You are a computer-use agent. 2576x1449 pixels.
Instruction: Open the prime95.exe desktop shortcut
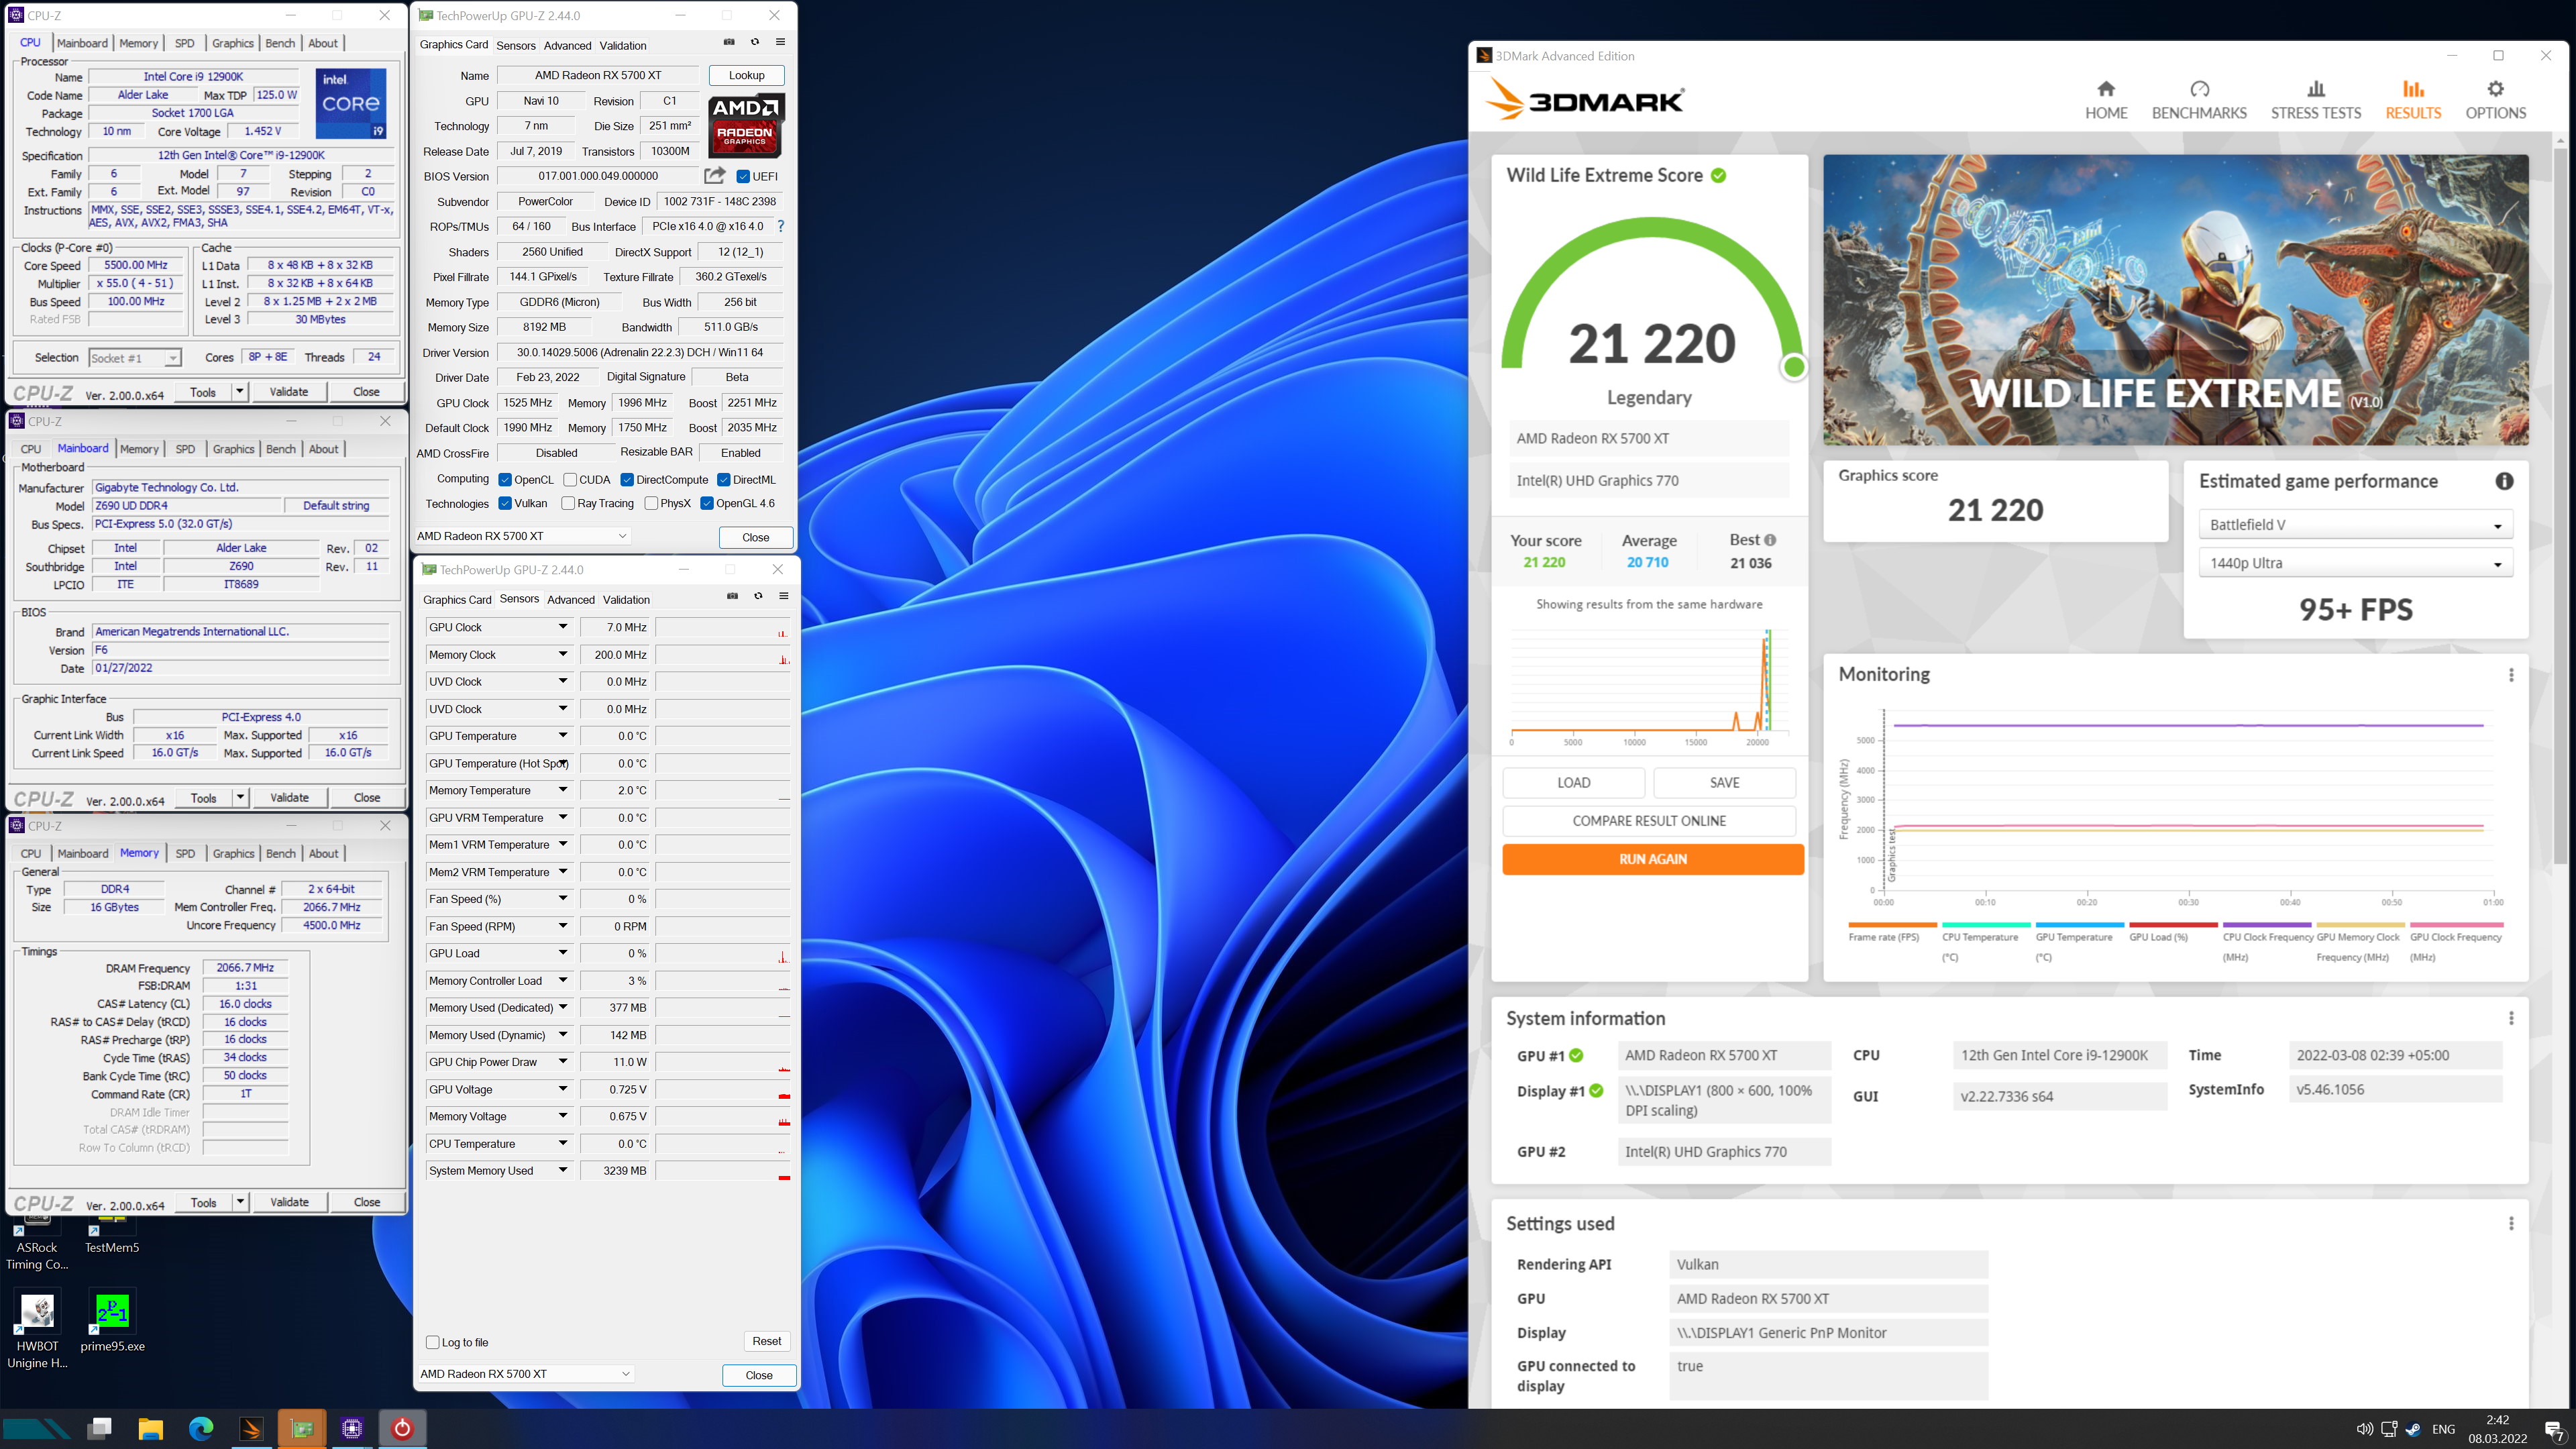112,1322
